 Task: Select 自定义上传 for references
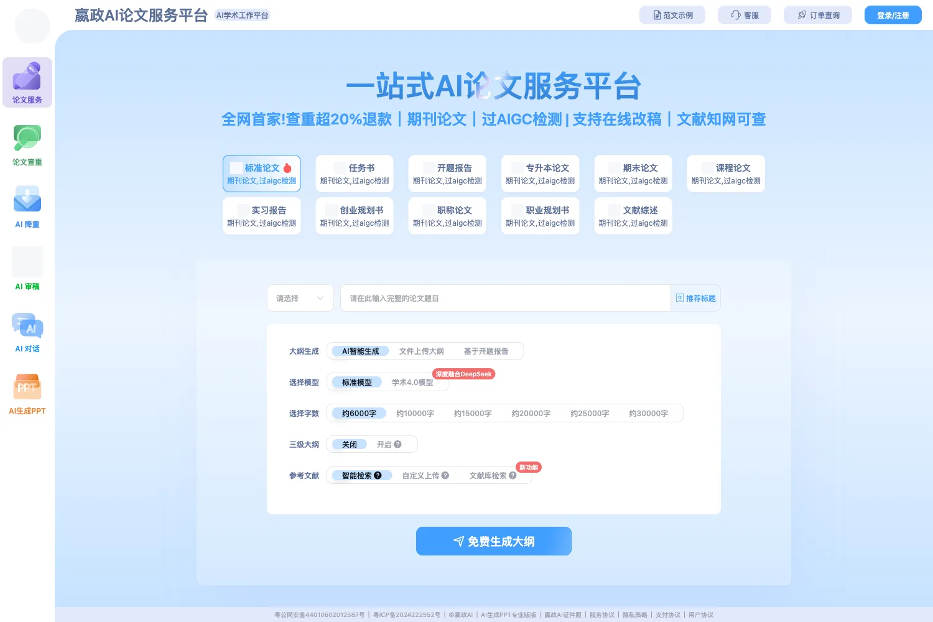click(421, 475)
